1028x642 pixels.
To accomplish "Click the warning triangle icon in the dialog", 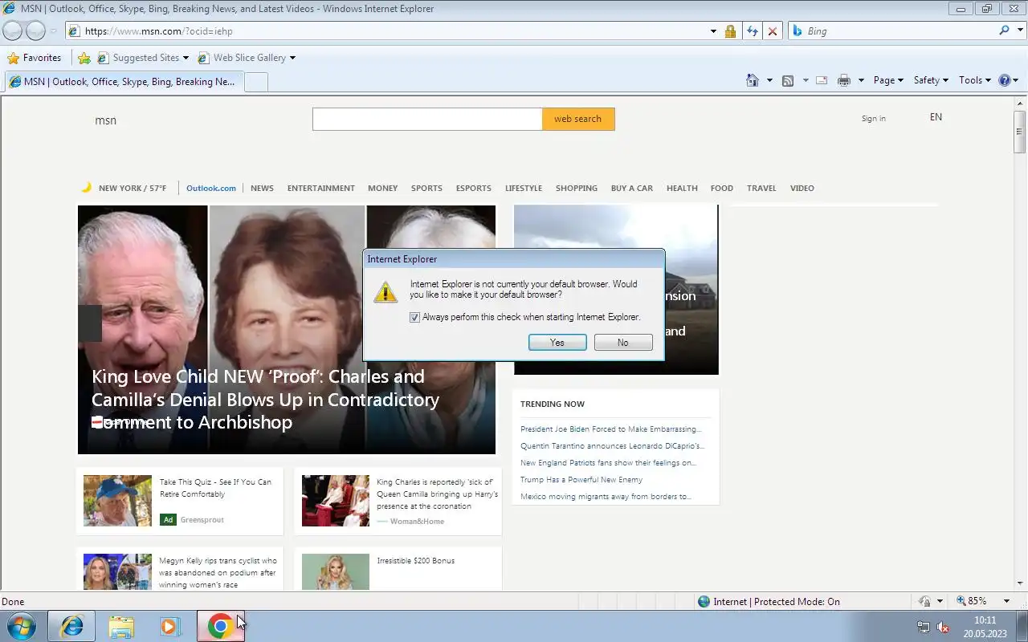I will 385,292.
